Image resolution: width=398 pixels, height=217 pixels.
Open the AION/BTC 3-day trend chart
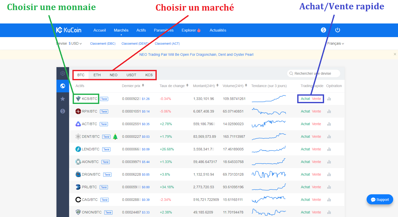click(269, 162)
